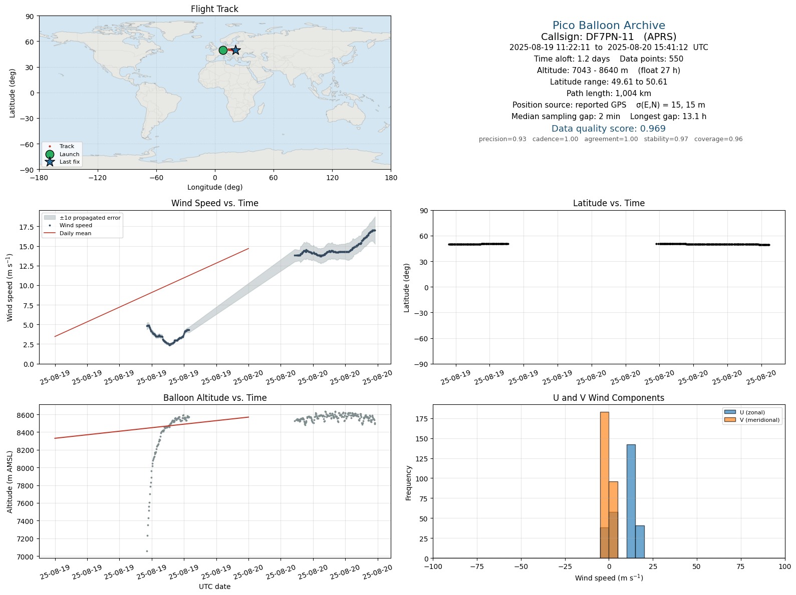Click the Time aloft 1.2 days line
The width and height of the screenshot is (796, 595).
tap(609, 59)
